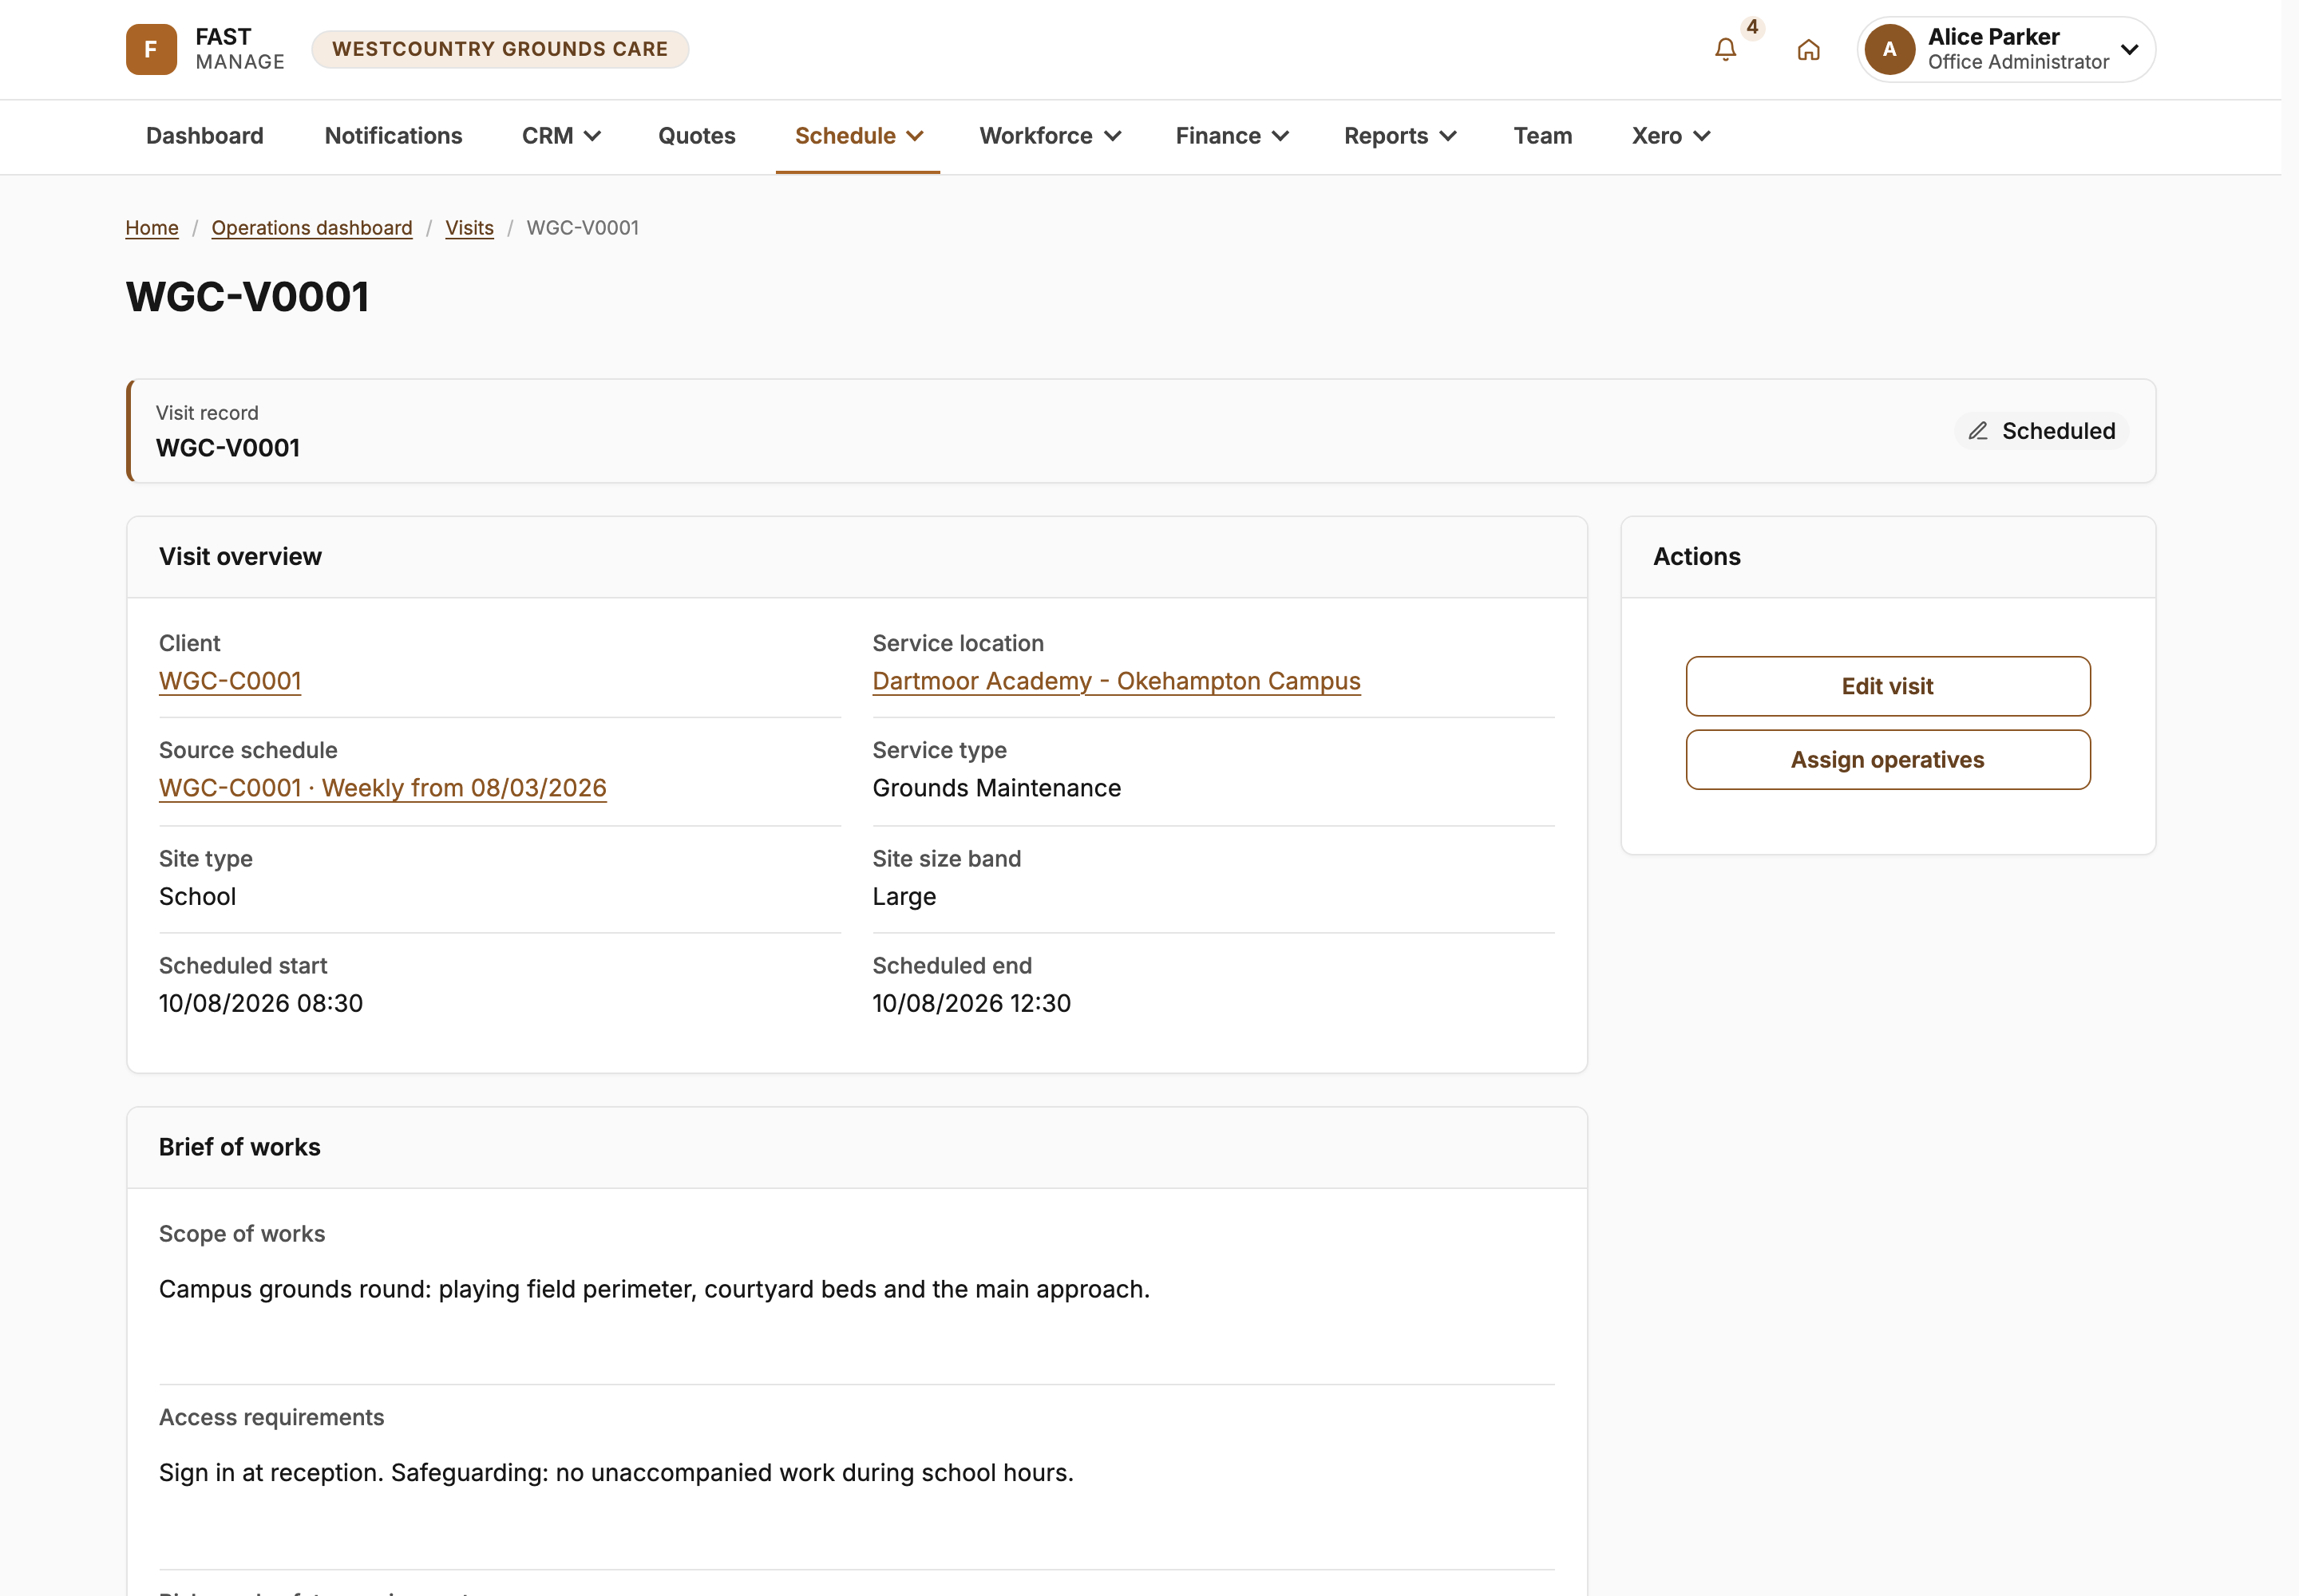Viewport: 2299px width, 1596px height.
Task: Open the Operations dashboard breadcrumb link
Action: [311, 228]
